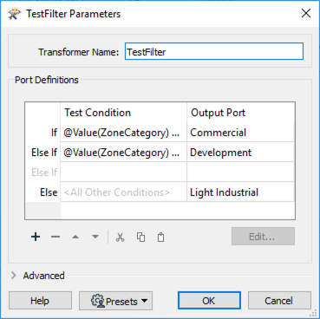
Task: Select the Commercial output port cell
Action: pos(240,133)
